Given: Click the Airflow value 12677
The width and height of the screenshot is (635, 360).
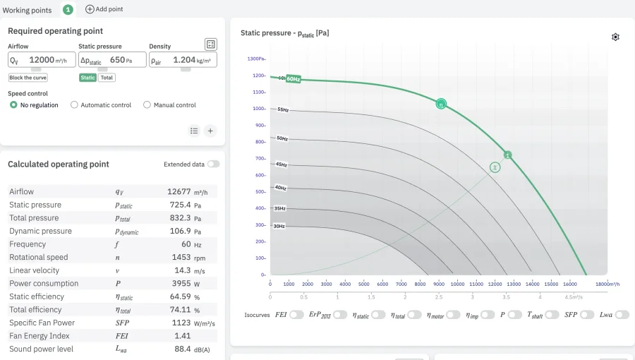Looking at the screenshot, I should [179, 191].
